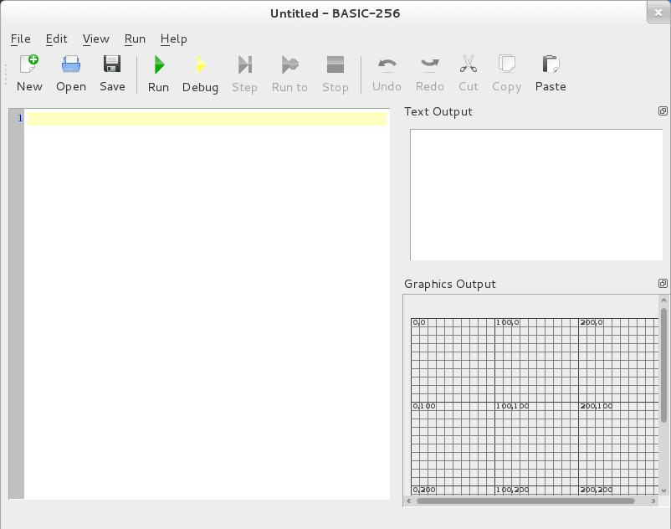Click the 200,100 grid label

[596, 406]
